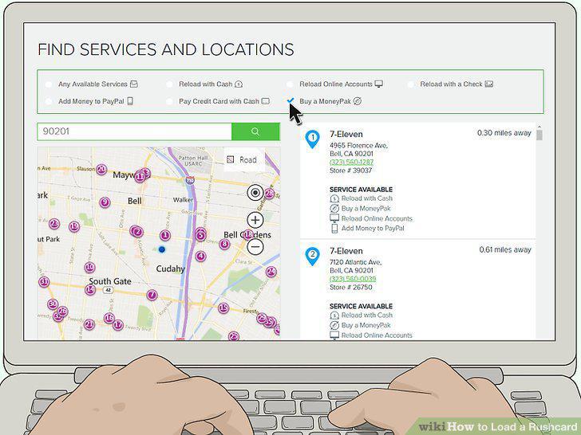Click Store # 26750 text

pos(351,288)
